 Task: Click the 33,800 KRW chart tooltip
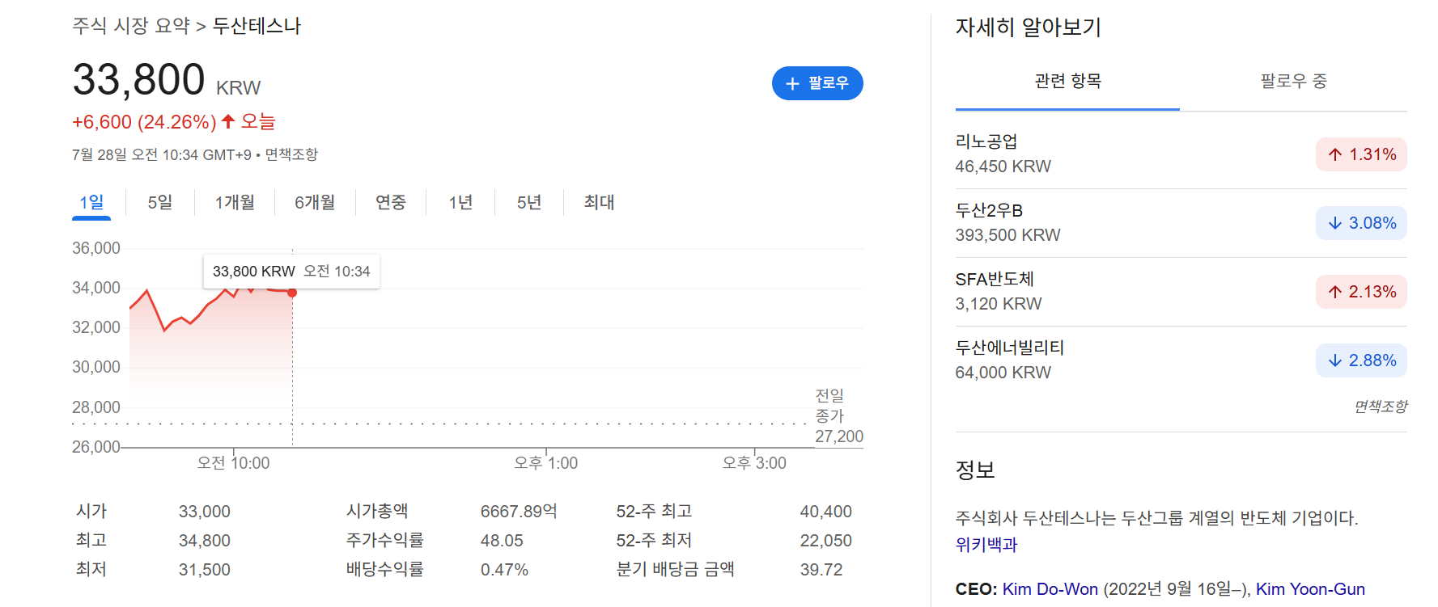click(x=291, y=272)
